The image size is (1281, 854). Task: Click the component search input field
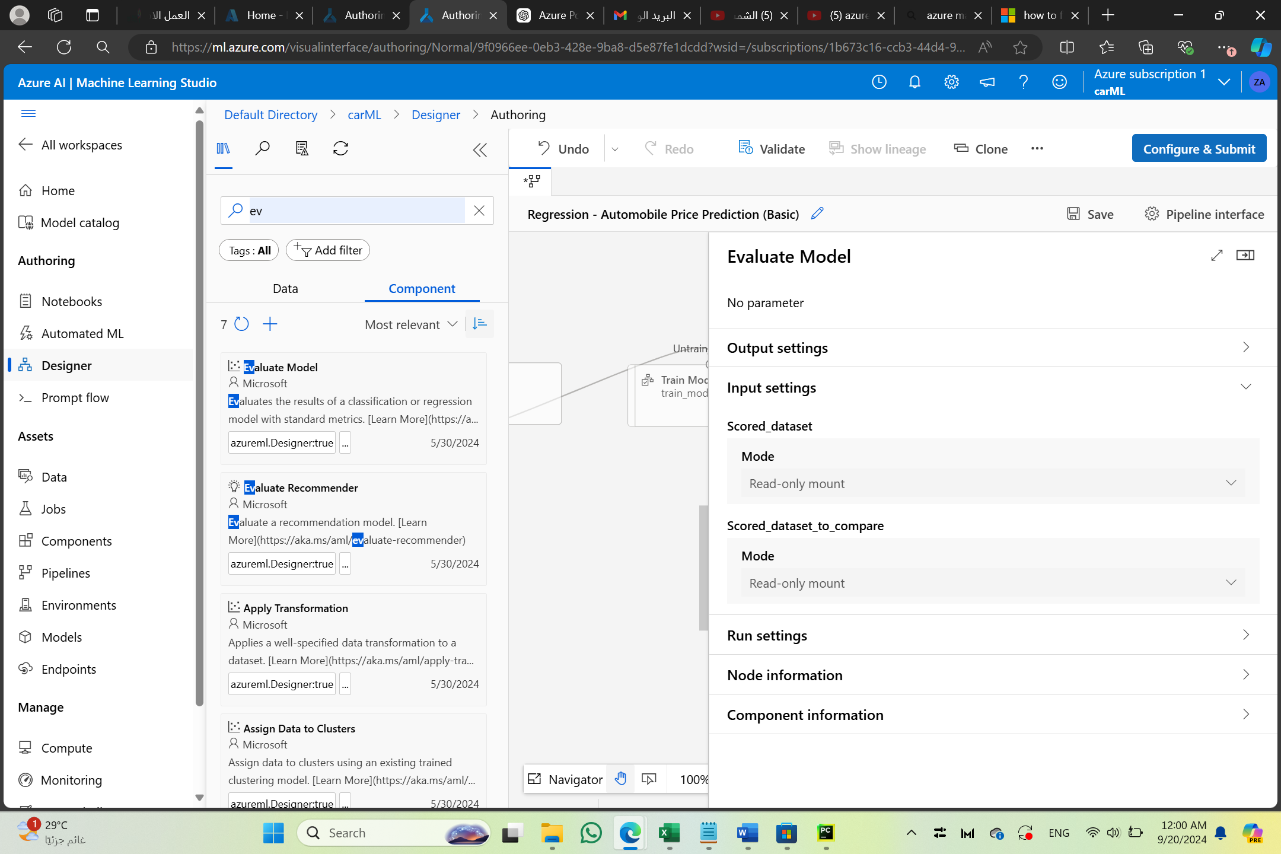click(x=356, y=211)
